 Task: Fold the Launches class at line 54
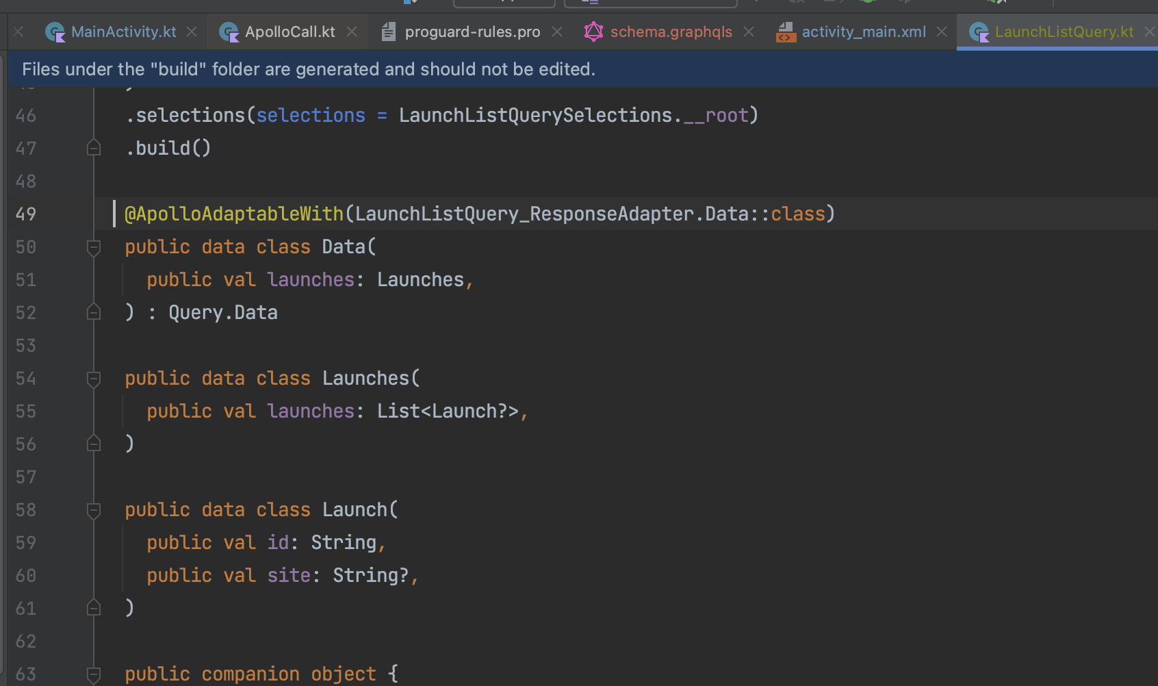[x=94, y=379]
